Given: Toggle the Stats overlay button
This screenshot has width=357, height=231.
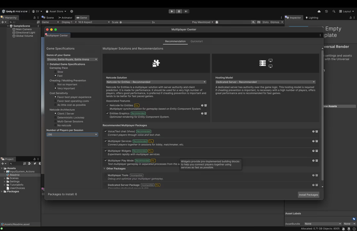Looking at the screenshot, I should point(265,22).
